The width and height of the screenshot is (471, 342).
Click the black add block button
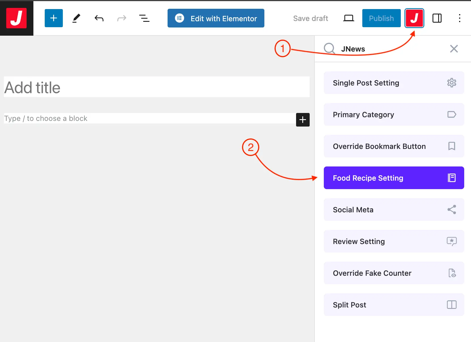[x=303, y=119]
